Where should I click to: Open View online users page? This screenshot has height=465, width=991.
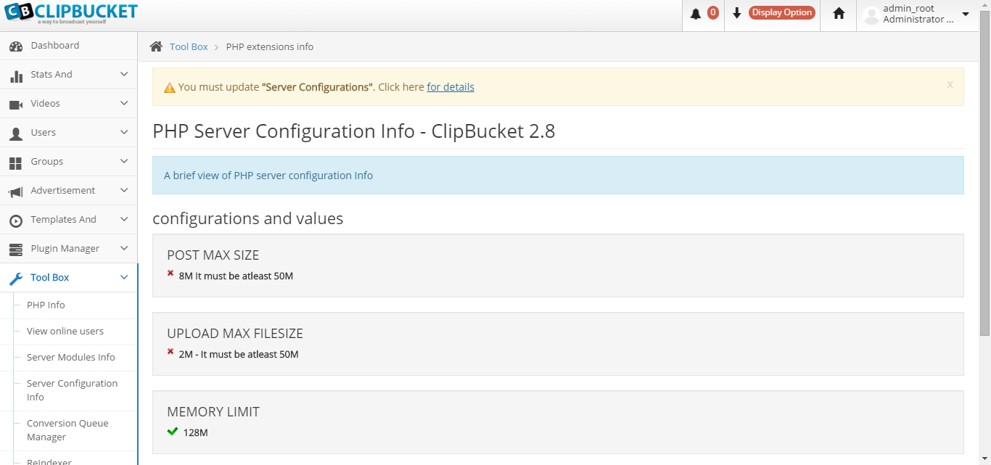coord(65,331)
